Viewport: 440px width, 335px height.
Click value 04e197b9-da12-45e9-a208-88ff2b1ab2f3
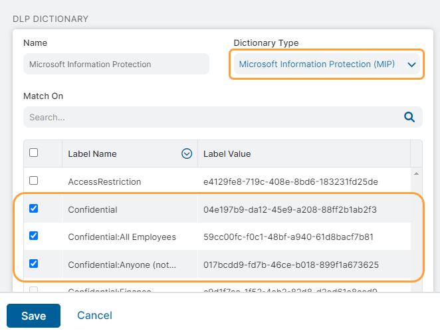point(290,209)
